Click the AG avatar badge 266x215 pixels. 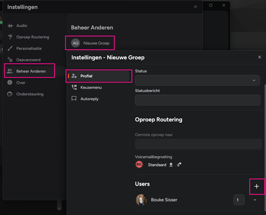[x=76, y=43]
